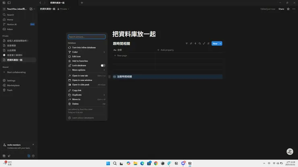The width and height of the screenshot is (298, 167).
Task: Click the new page compose icon
Action: coord(31,9)
